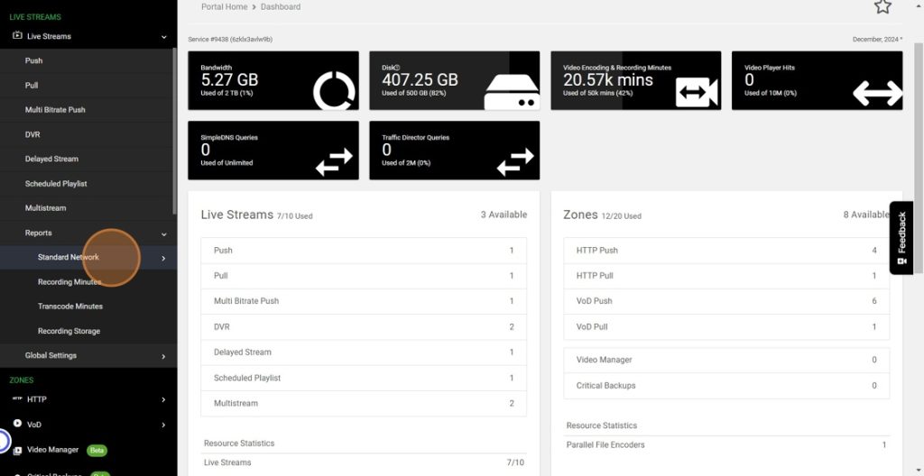Open Multi Bitrate Push in sidebar
The height and width of the screenshot is (476, 924).
55,110
